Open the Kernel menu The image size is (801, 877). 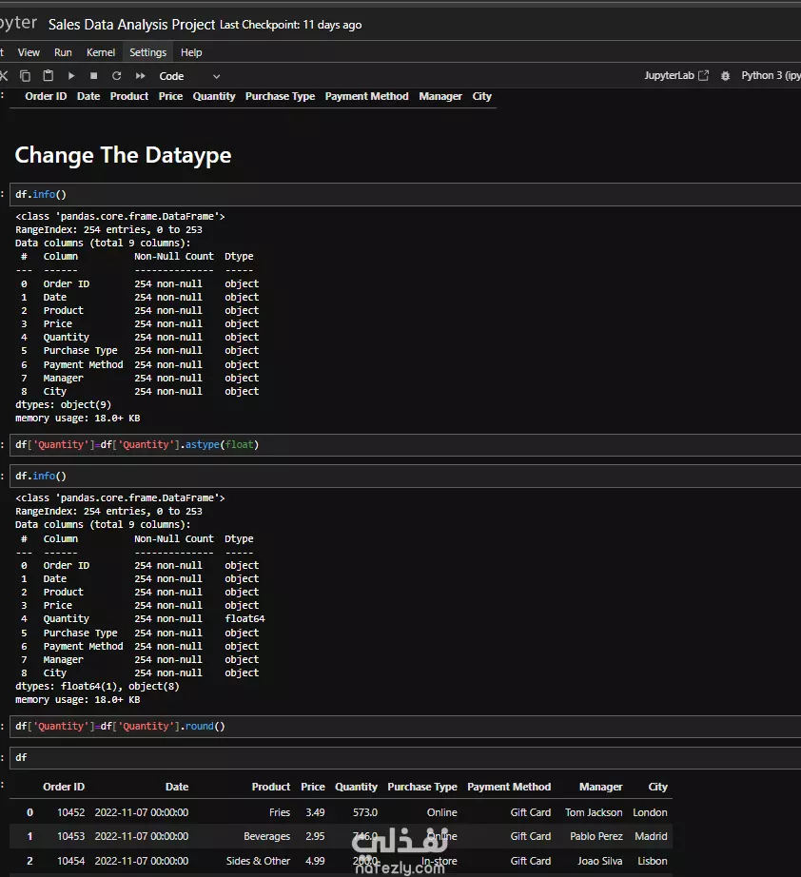[x=101, y=52]
